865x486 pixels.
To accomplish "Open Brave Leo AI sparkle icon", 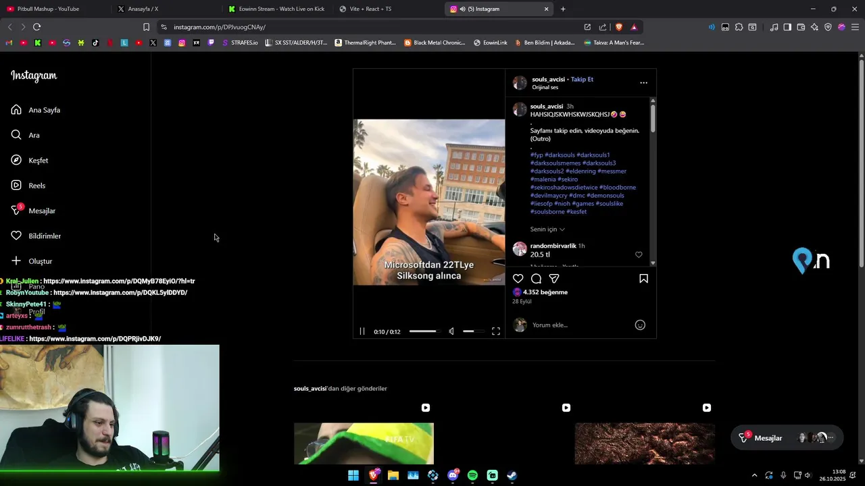I will click(814, 27).
